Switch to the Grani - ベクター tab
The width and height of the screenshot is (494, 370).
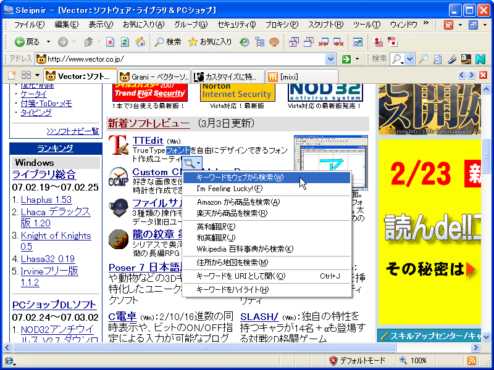(154, 76)
